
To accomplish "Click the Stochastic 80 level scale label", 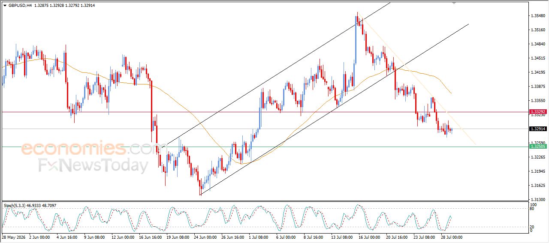I will tap(533, 209).
